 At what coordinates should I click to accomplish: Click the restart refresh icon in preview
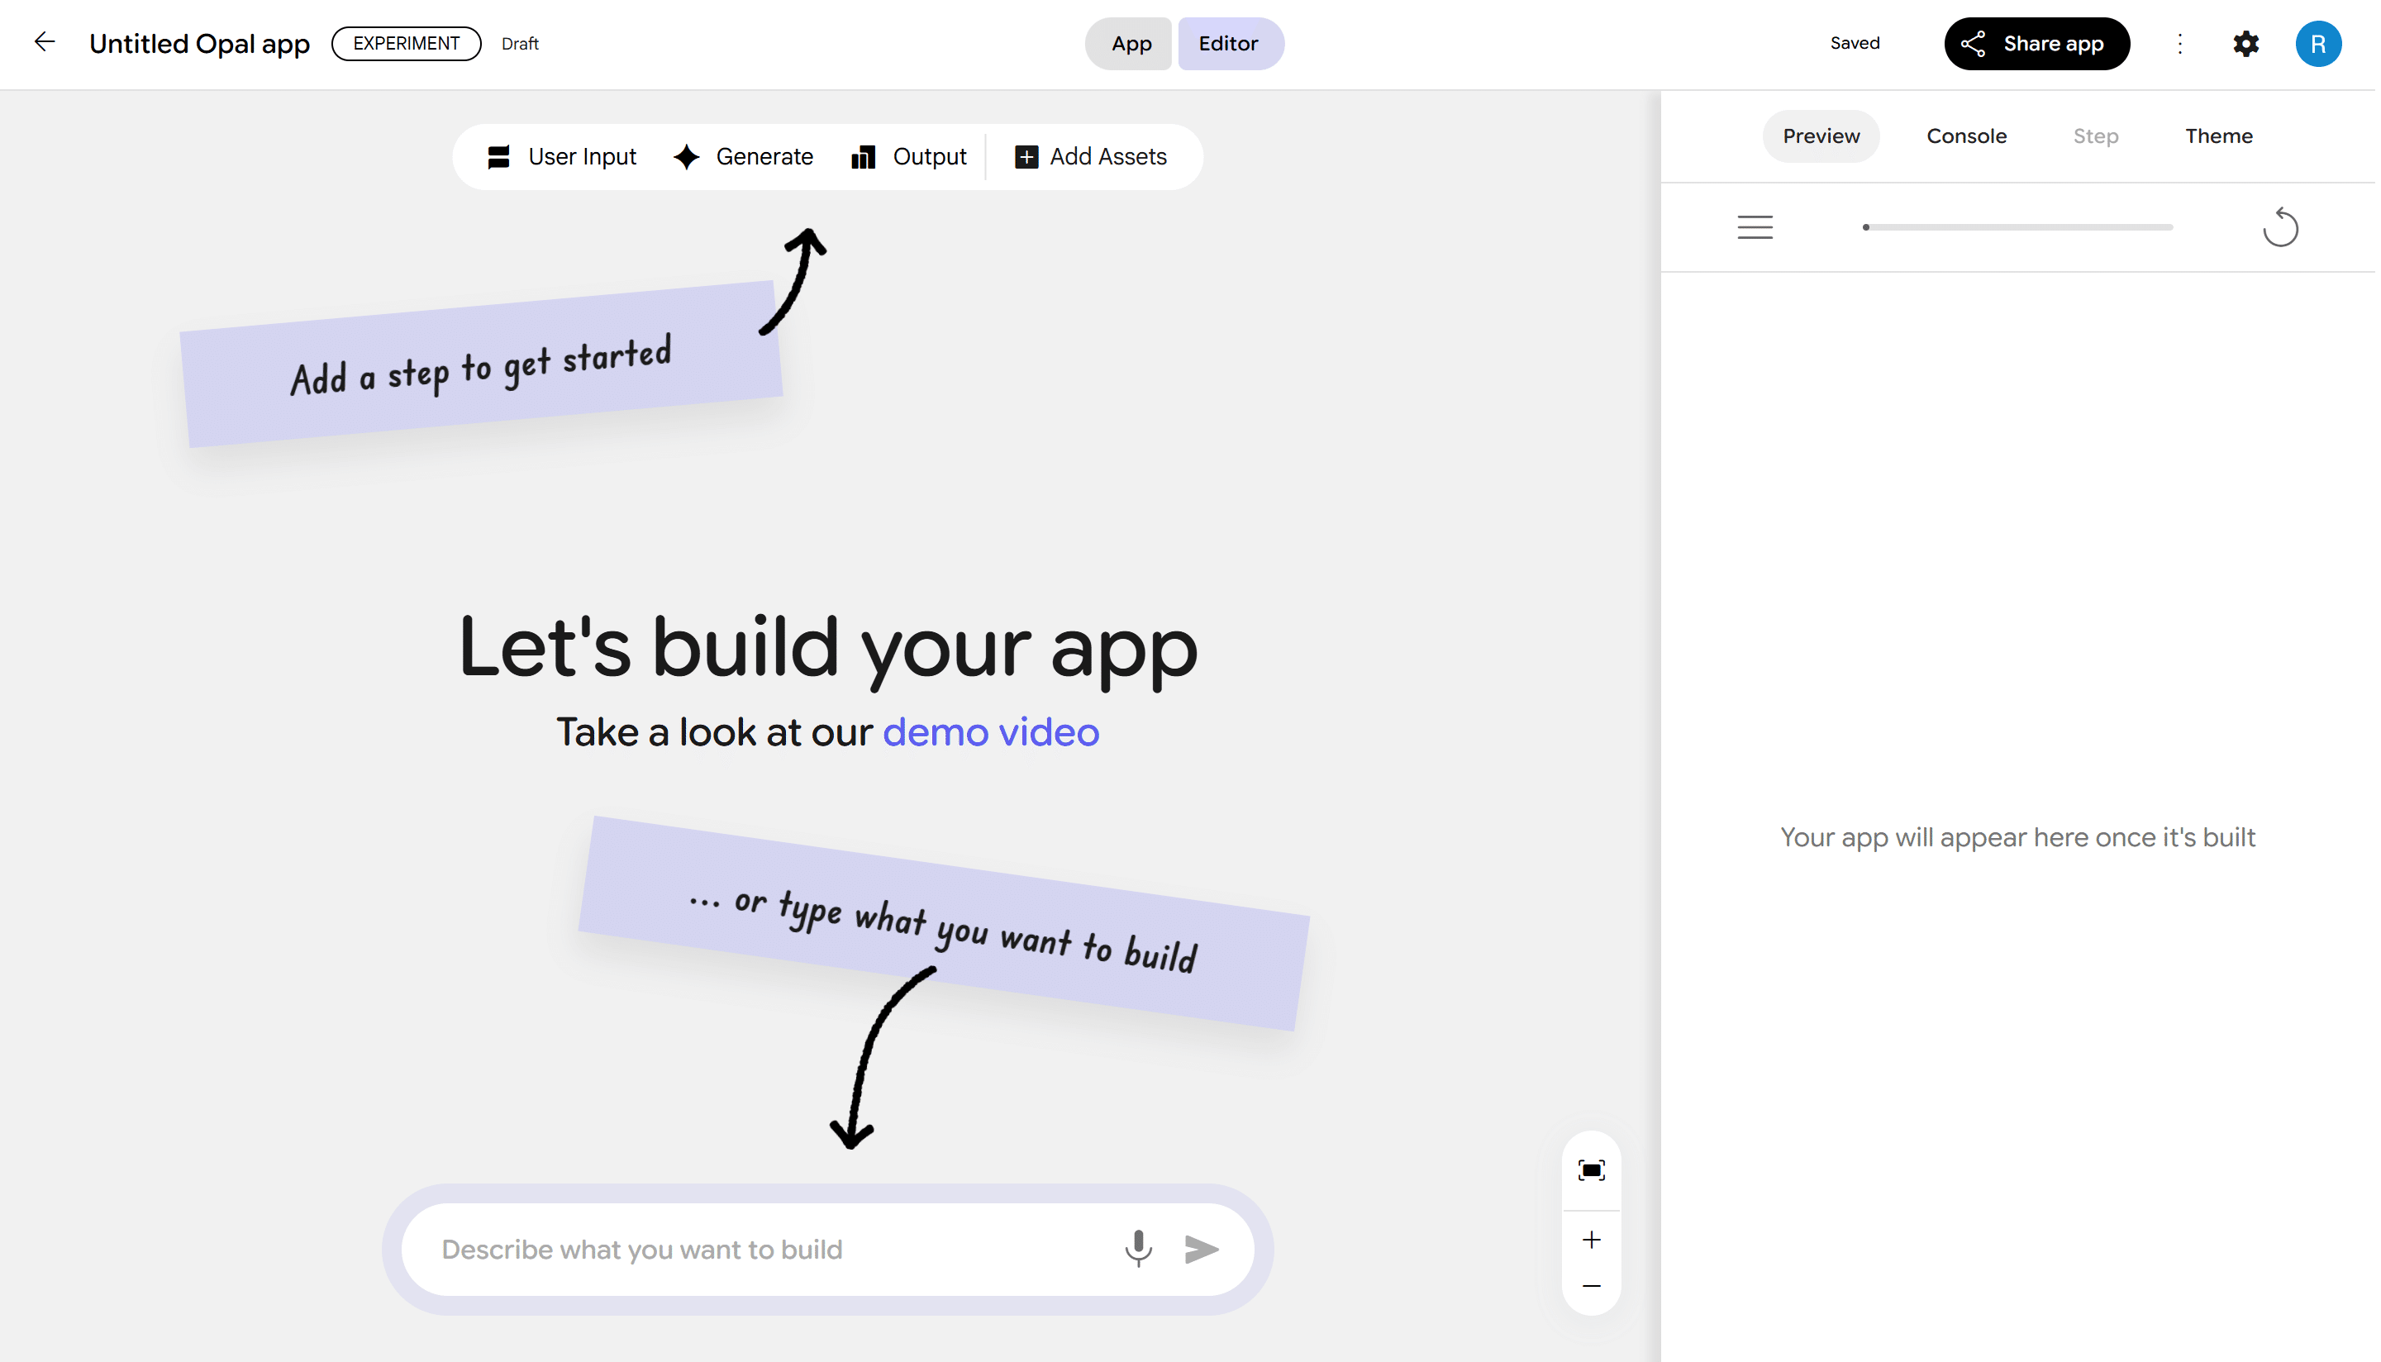2279,227
